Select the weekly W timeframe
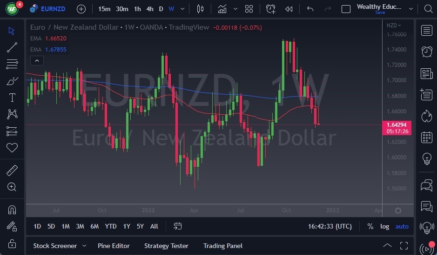 click(171, 9)
